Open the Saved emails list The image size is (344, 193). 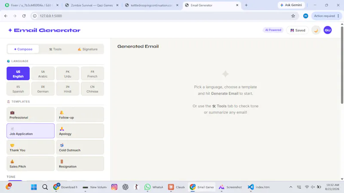point(298,30)
